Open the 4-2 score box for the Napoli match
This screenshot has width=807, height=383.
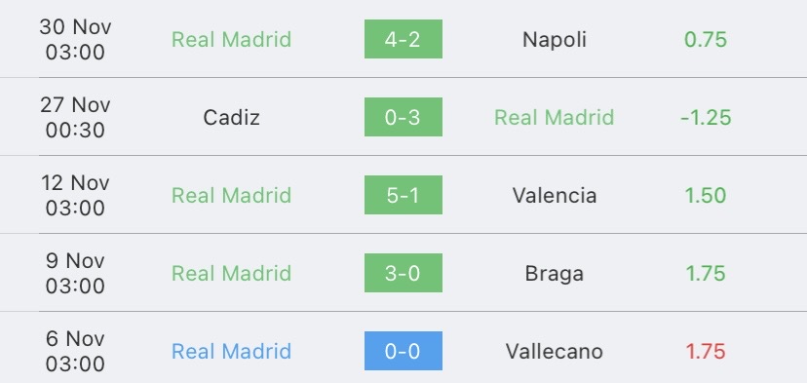tap(403, 39)
